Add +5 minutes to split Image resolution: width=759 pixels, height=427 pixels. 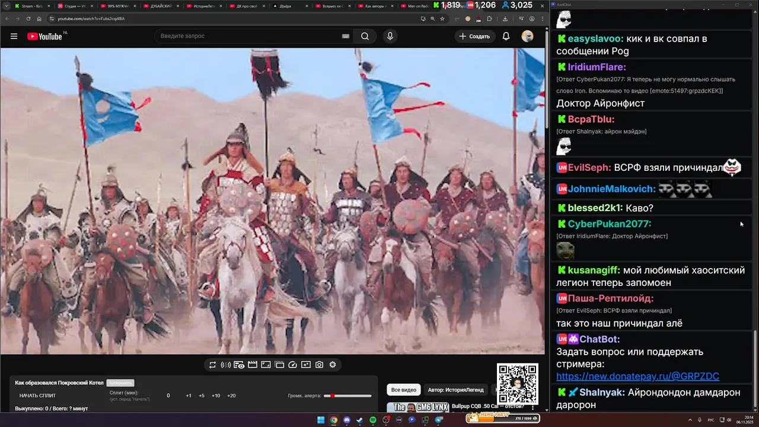[202, 396]
